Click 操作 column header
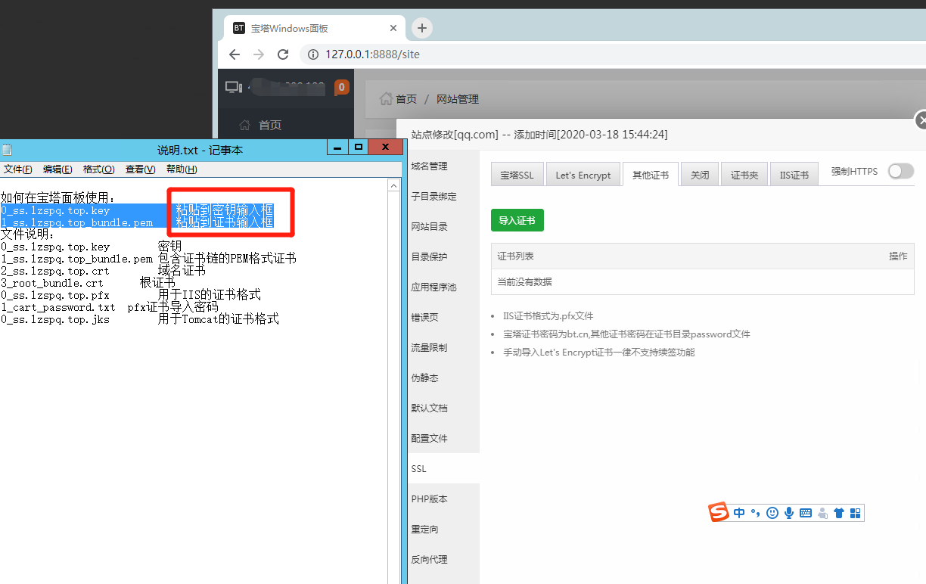This screenshot has width=926, height=584. (x=898, y=256)
